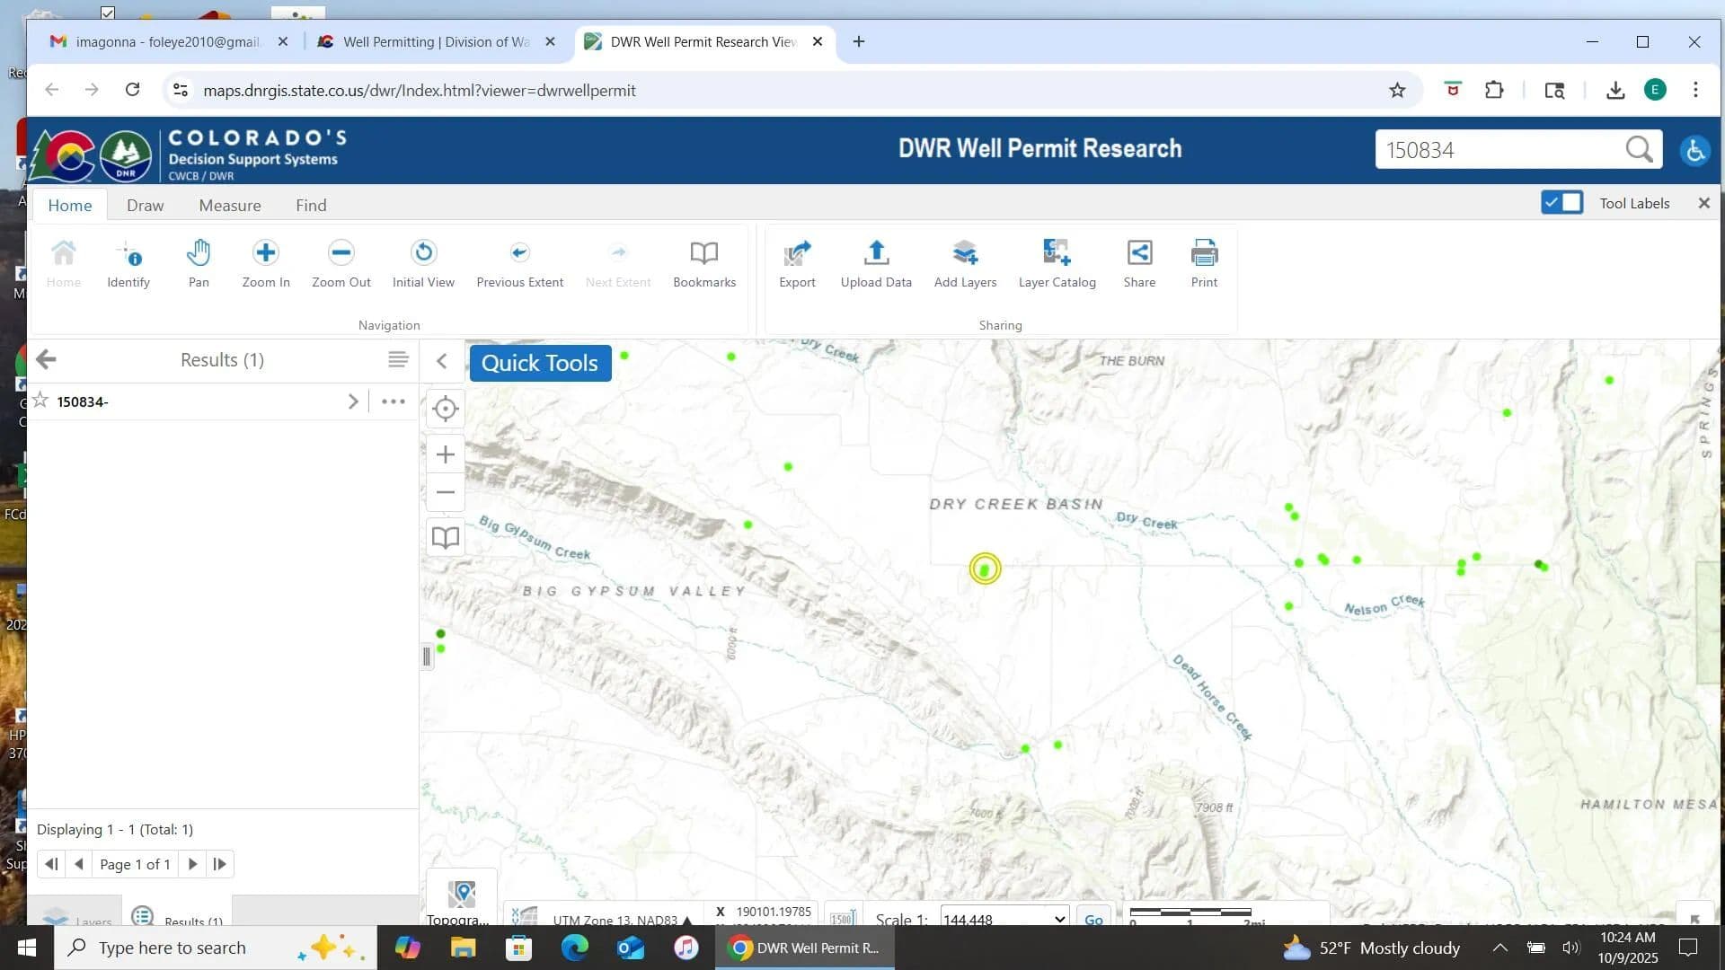Image resolution: width=1725 pixels, height=970 pixels.
Task: Switch to the Draw tab
Action: 145,205
